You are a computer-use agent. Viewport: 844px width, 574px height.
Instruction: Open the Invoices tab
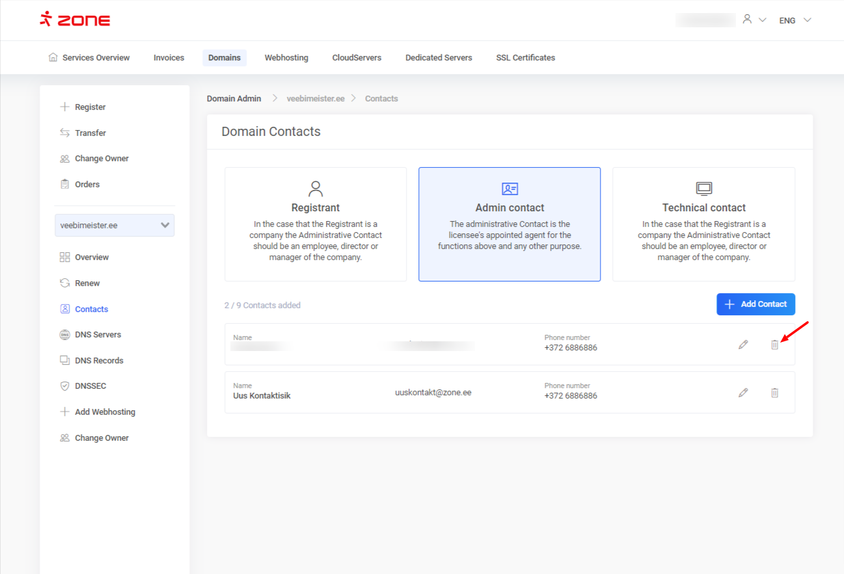169,58
